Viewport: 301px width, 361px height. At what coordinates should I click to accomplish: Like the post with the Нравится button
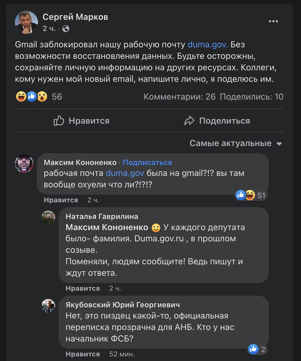tap(82, 121)
